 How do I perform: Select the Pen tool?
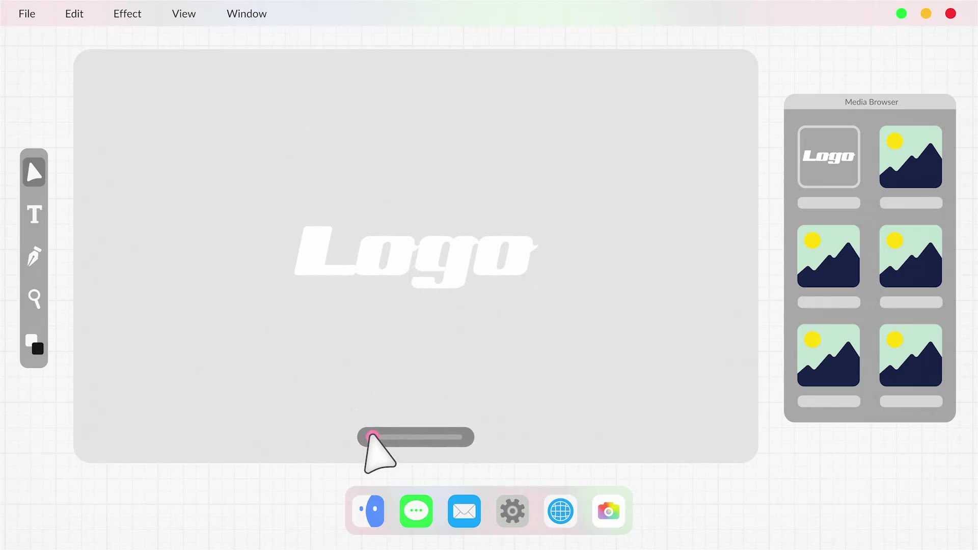tap(34, 257)
